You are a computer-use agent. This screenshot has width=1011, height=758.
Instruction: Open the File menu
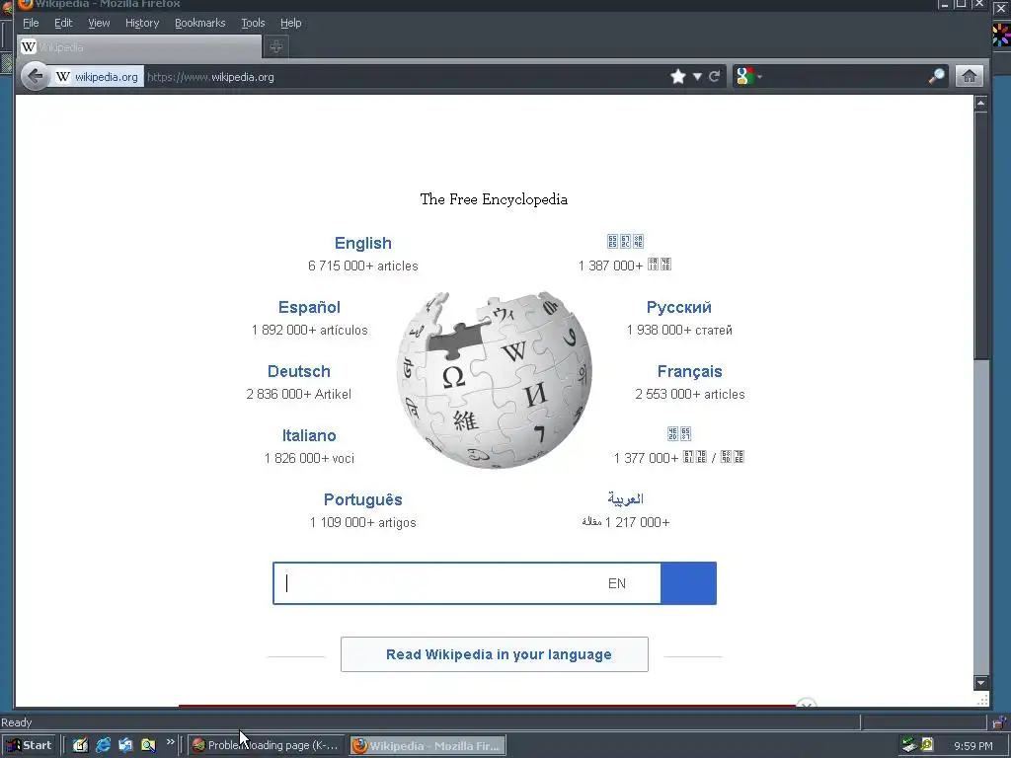[31, 24]
